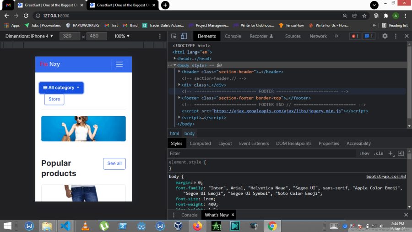Open the Event Listeners tab

[254, 144]
